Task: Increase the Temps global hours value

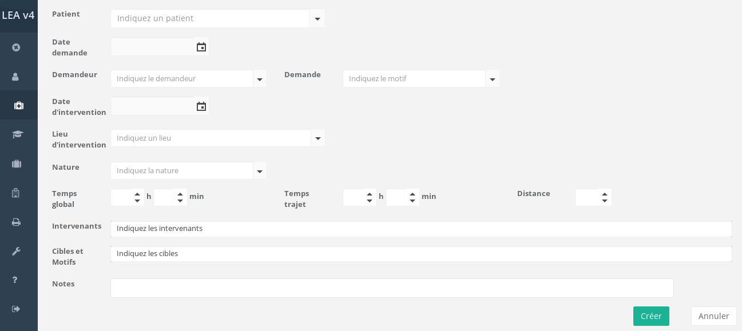Action: tap(137, 194)
